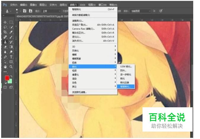Select the History Brush tool
This screenshot has height=139, width=200.
coord(11,42)
